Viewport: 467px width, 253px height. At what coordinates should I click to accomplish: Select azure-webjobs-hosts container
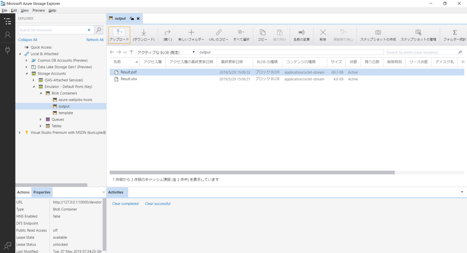coord(75,100)
